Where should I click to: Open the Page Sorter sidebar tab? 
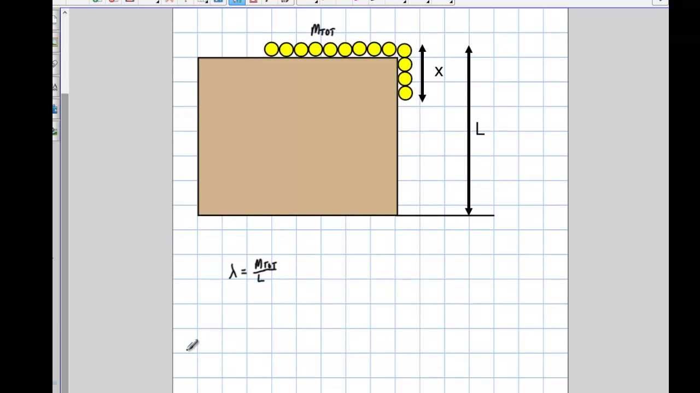pos(55,20)
